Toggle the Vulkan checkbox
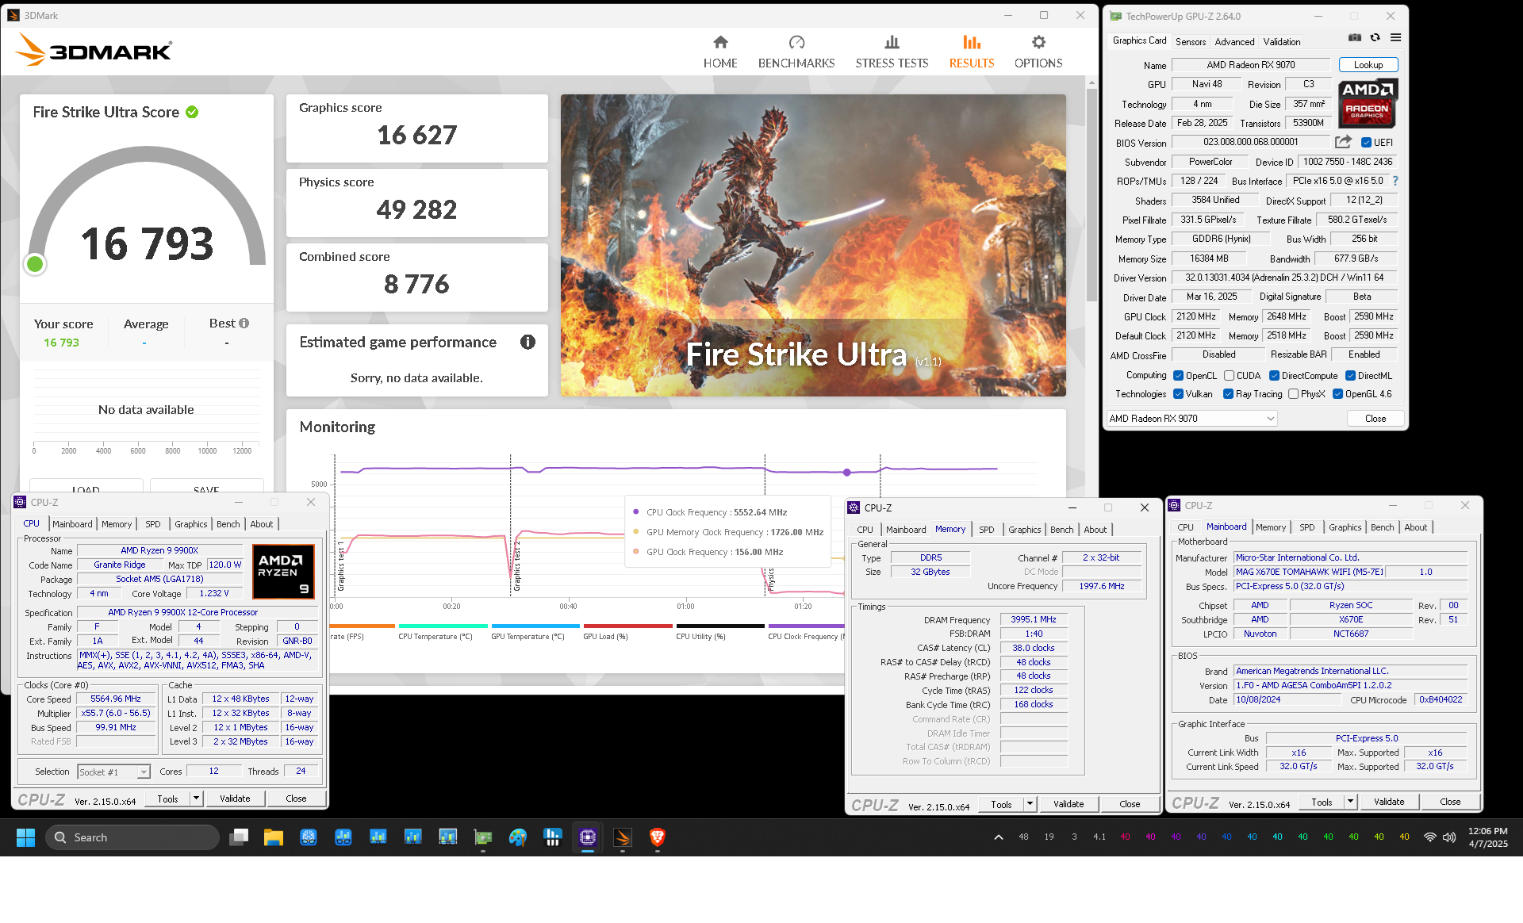The width and height of the screenshot is (1523, 923). [x=1179, y=394]
